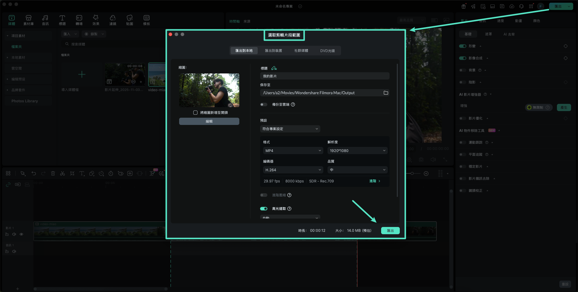
Task: Open the MP4 format dropdown
Action: (x=293, y=151)
